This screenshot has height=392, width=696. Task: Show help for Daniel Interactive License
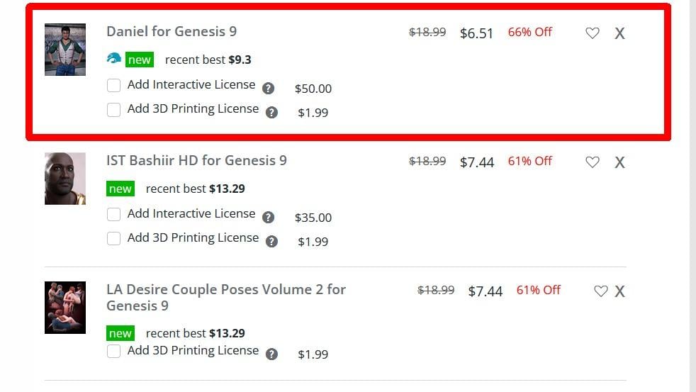[x=268, y=89]
